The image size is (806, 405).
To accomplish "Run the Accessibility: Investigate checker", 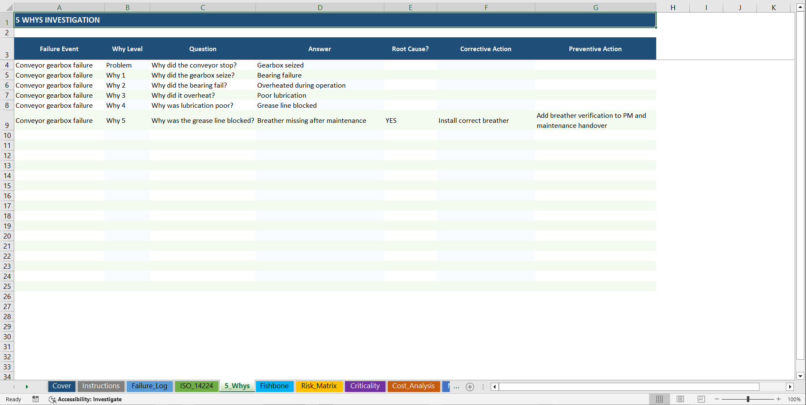I will 85,399.
